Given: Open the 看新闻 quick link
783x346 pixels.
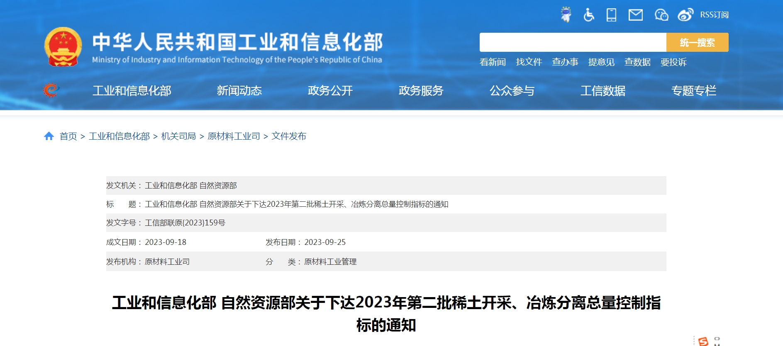Looking at the screenshot, I should point(493,62).
